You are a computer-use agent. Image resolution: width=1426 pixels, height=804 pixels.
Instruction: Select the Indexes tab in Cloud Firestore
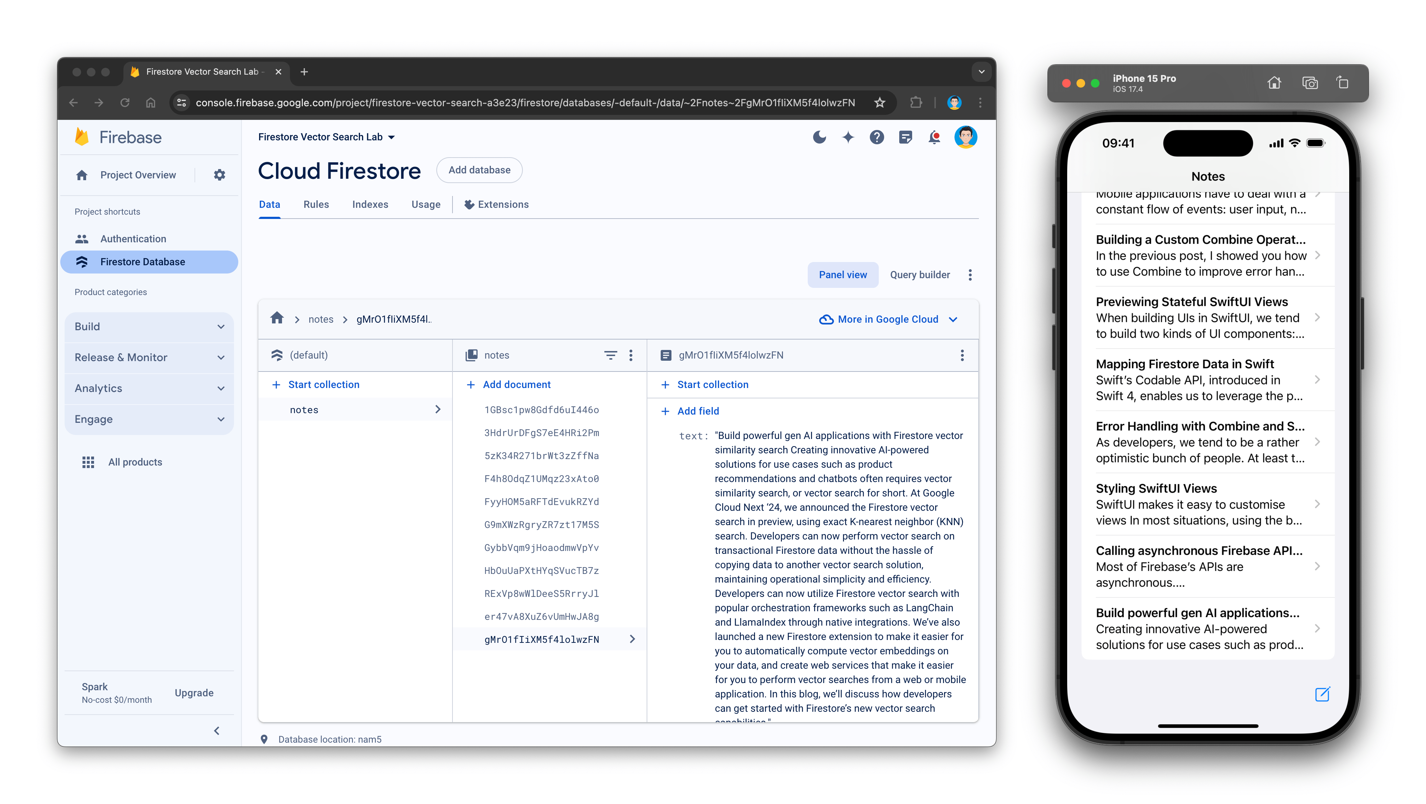[370, 205]
